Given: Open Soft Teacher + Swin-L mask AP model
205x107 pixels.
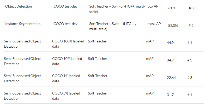Looking at the screenshot, I should (114, 26).
